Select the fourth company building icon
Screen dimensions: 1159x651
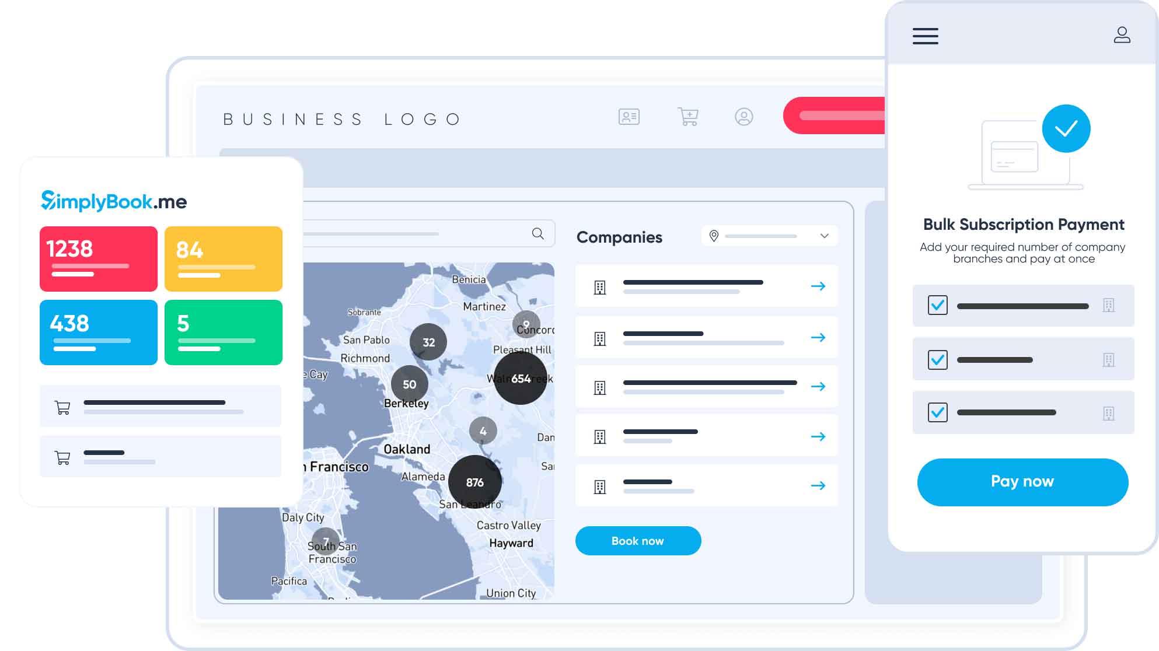pyautogui.click(x=600, y=436)
